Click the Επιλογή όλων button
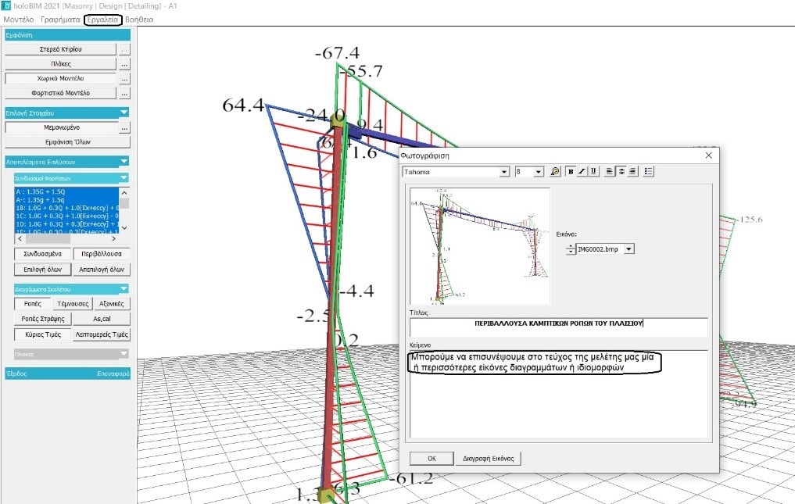The image size is (795, 504). [x=42, y=270]
